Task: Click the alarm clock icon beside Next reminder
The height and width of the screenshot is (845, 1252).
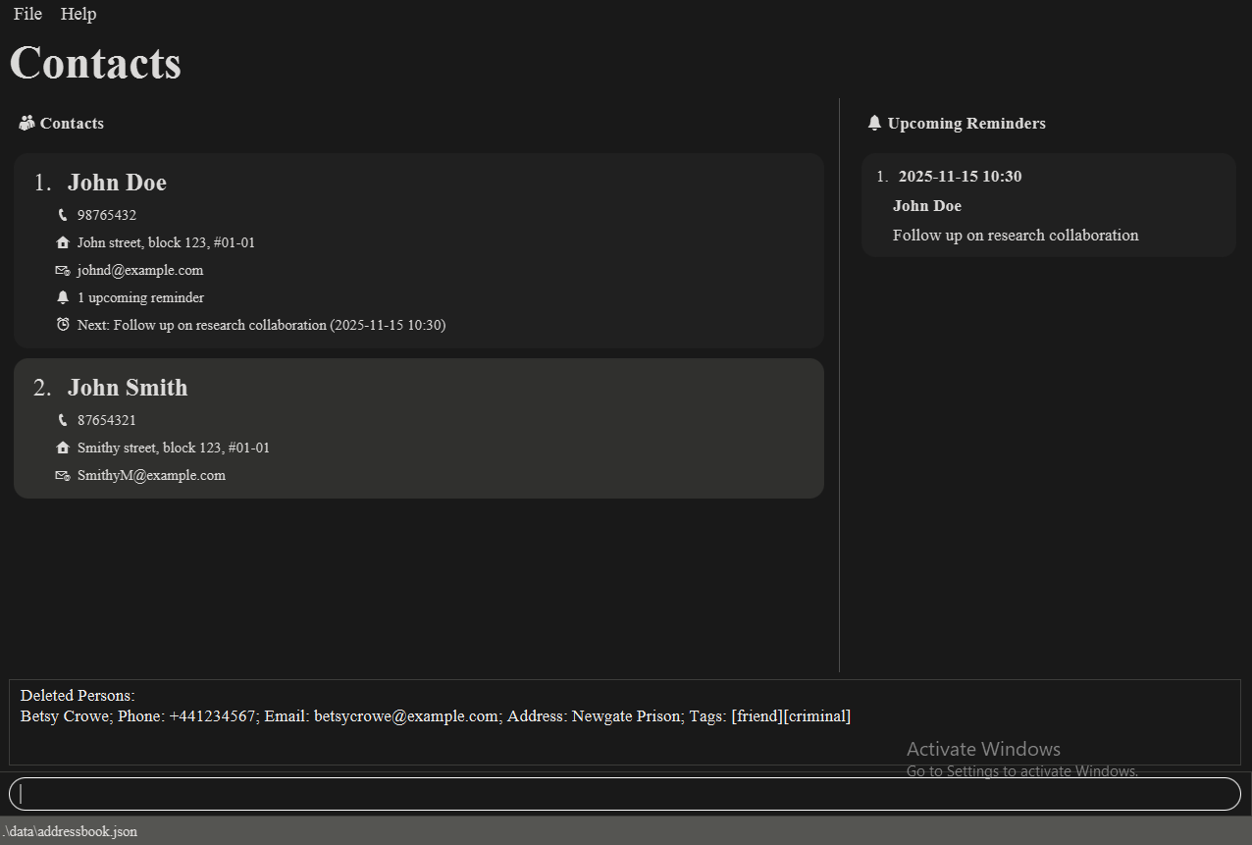Action: click(x=63, y=325)
